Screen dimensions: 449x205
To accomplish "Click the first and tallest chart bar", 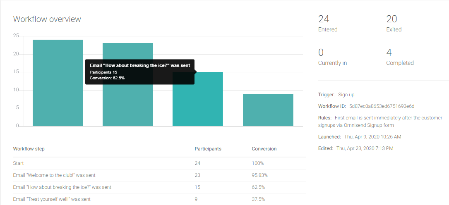I will click(x=58, y=83).
